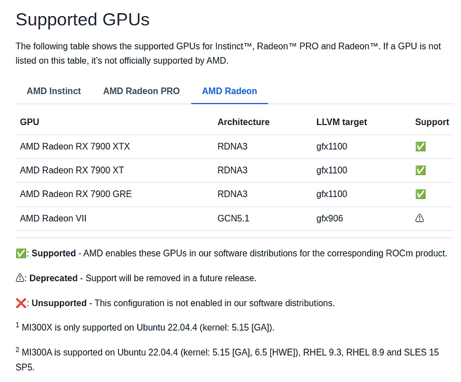This screenshot has width=461, height=382.
Task: Click RDNA3 in the RX 7900 XTX row
Action: [x=233, y=146]
